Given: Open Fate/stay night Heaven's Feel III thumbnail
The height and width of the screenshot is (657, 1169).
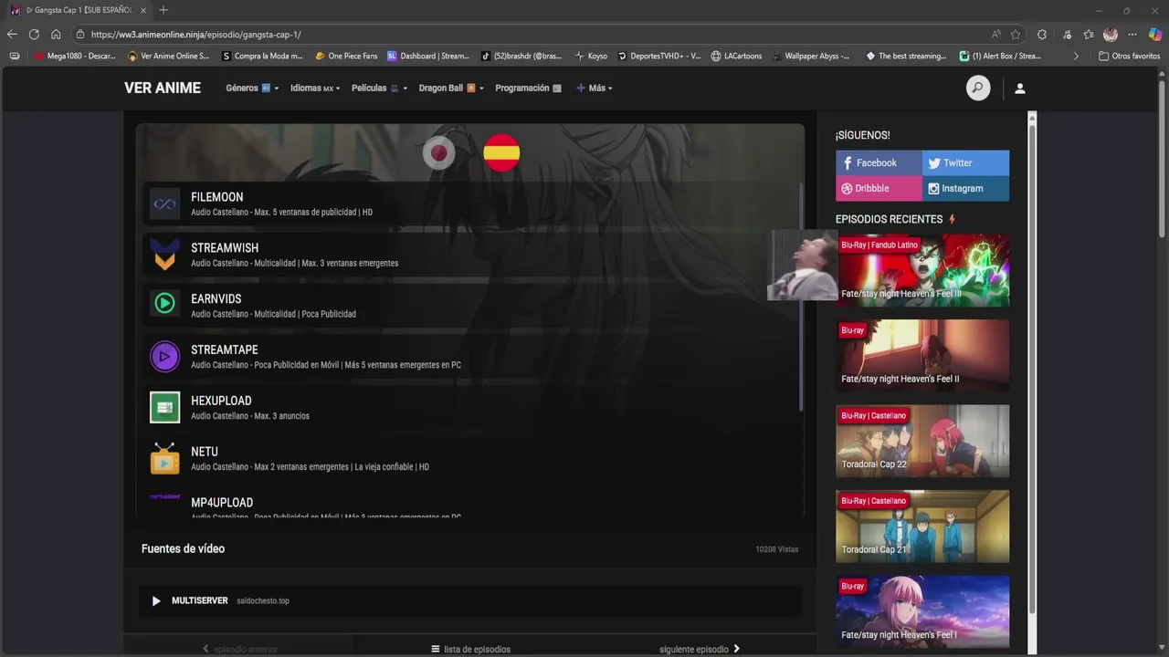Looking at the screenshot, I should 922,270.
